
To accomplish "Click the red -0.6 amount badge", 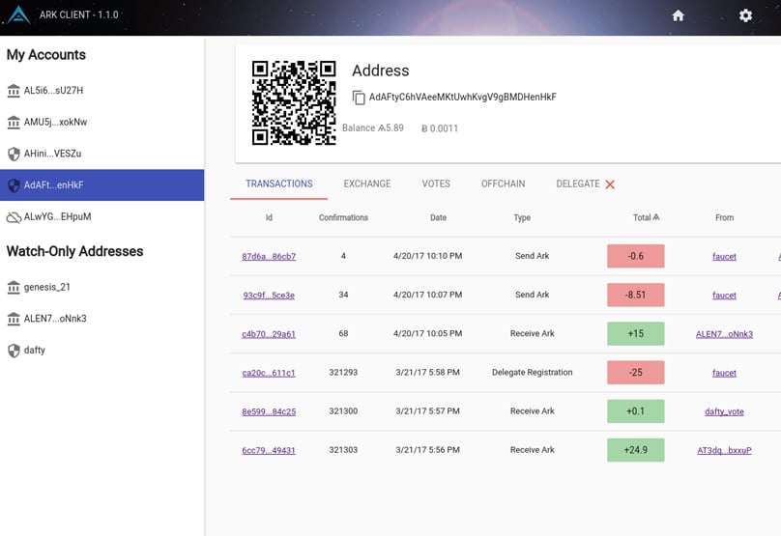I will (636, 256).
